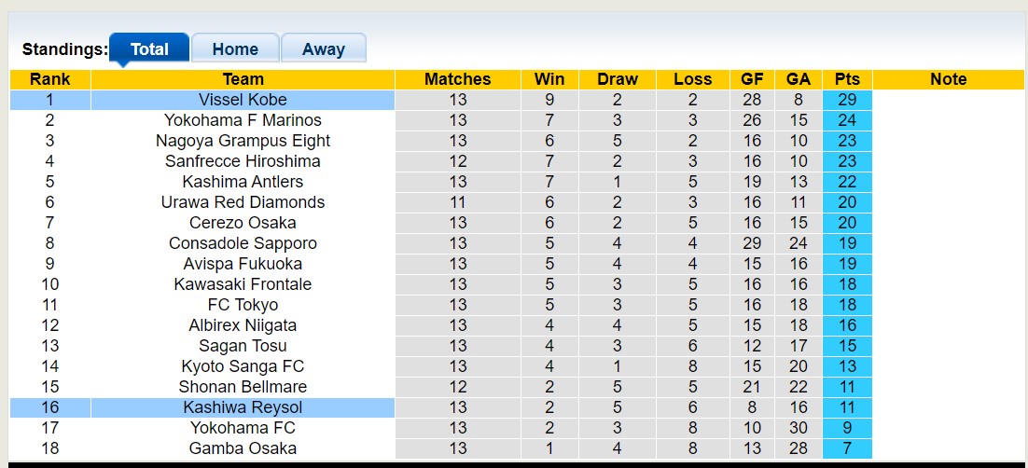The width and height of the screenshot is (1028, 468).
Task: Click the Kashiwa Reysol highlighted team
Action: pos(243,407)
